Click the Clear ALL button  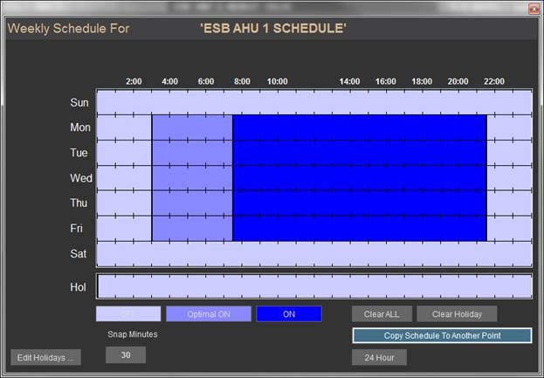[381, 313]
